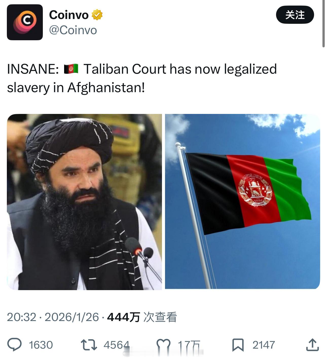Open the 2147 bookmarks count
The image size is (327, 360).
(x=264, y=345)
